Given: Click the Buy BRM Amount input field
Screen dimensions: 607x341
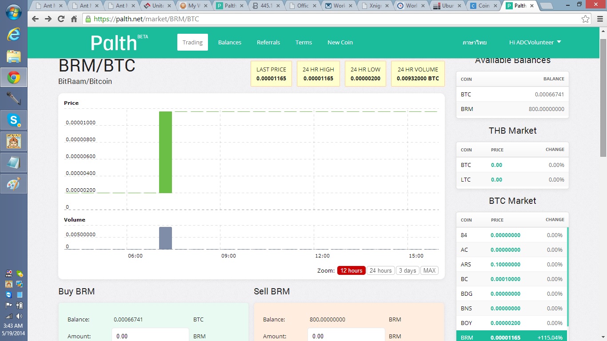Looking at the screenshot, I should 150,336.
